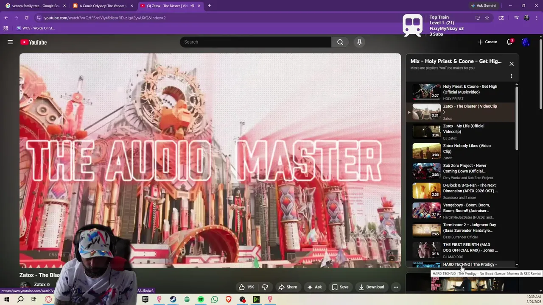543x305 pixels.
Task: Close the Zatox YouTube tab
Action: click(x=199, y=6)
